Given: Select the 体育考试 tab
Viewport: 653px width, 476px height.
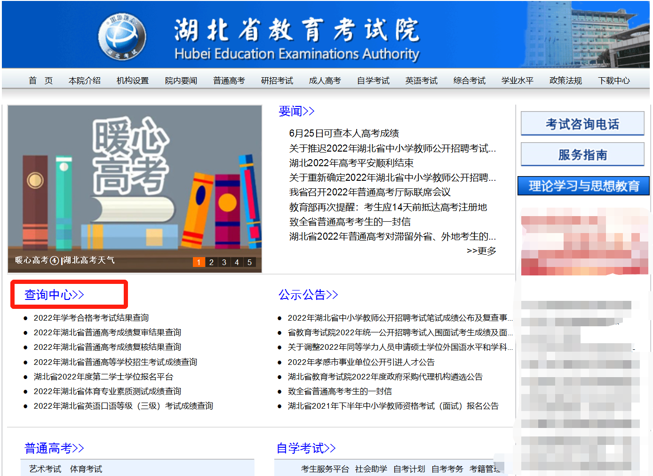Looking at the screenshot, I should pyautogui.click(x=86, y=469).
